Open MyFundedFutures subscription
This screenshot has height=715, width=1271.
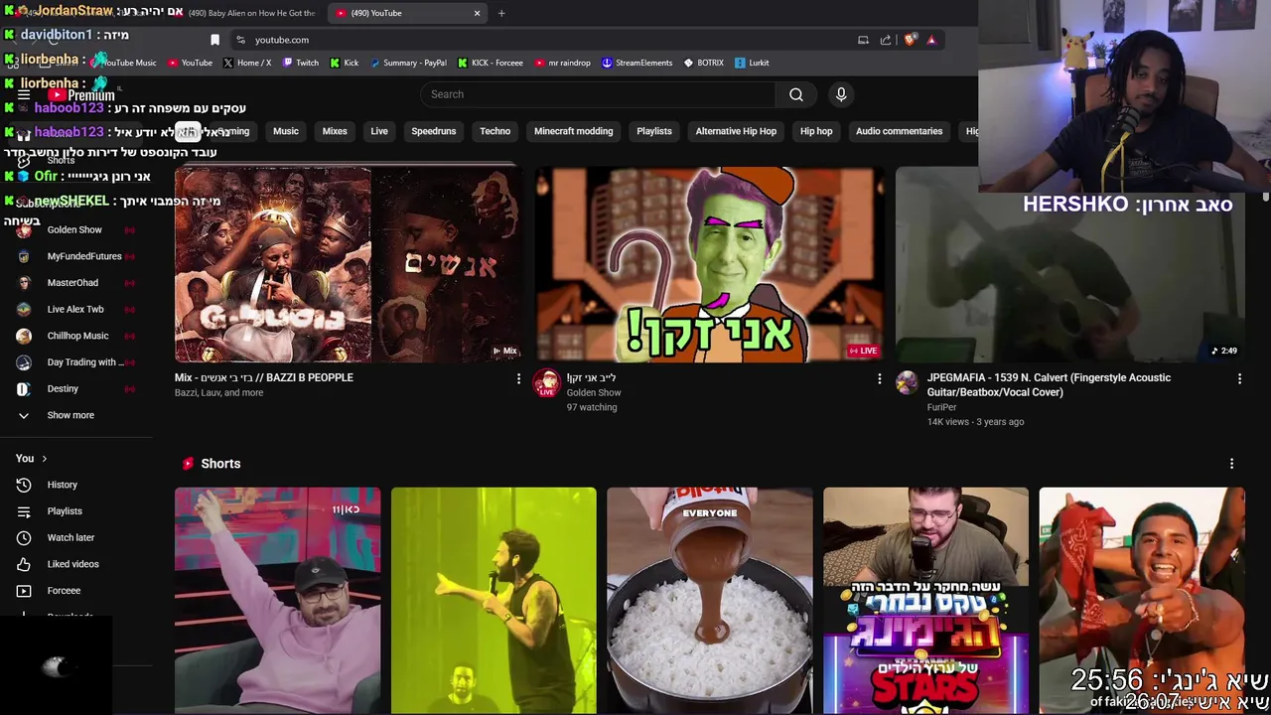(x=84, y=256)
